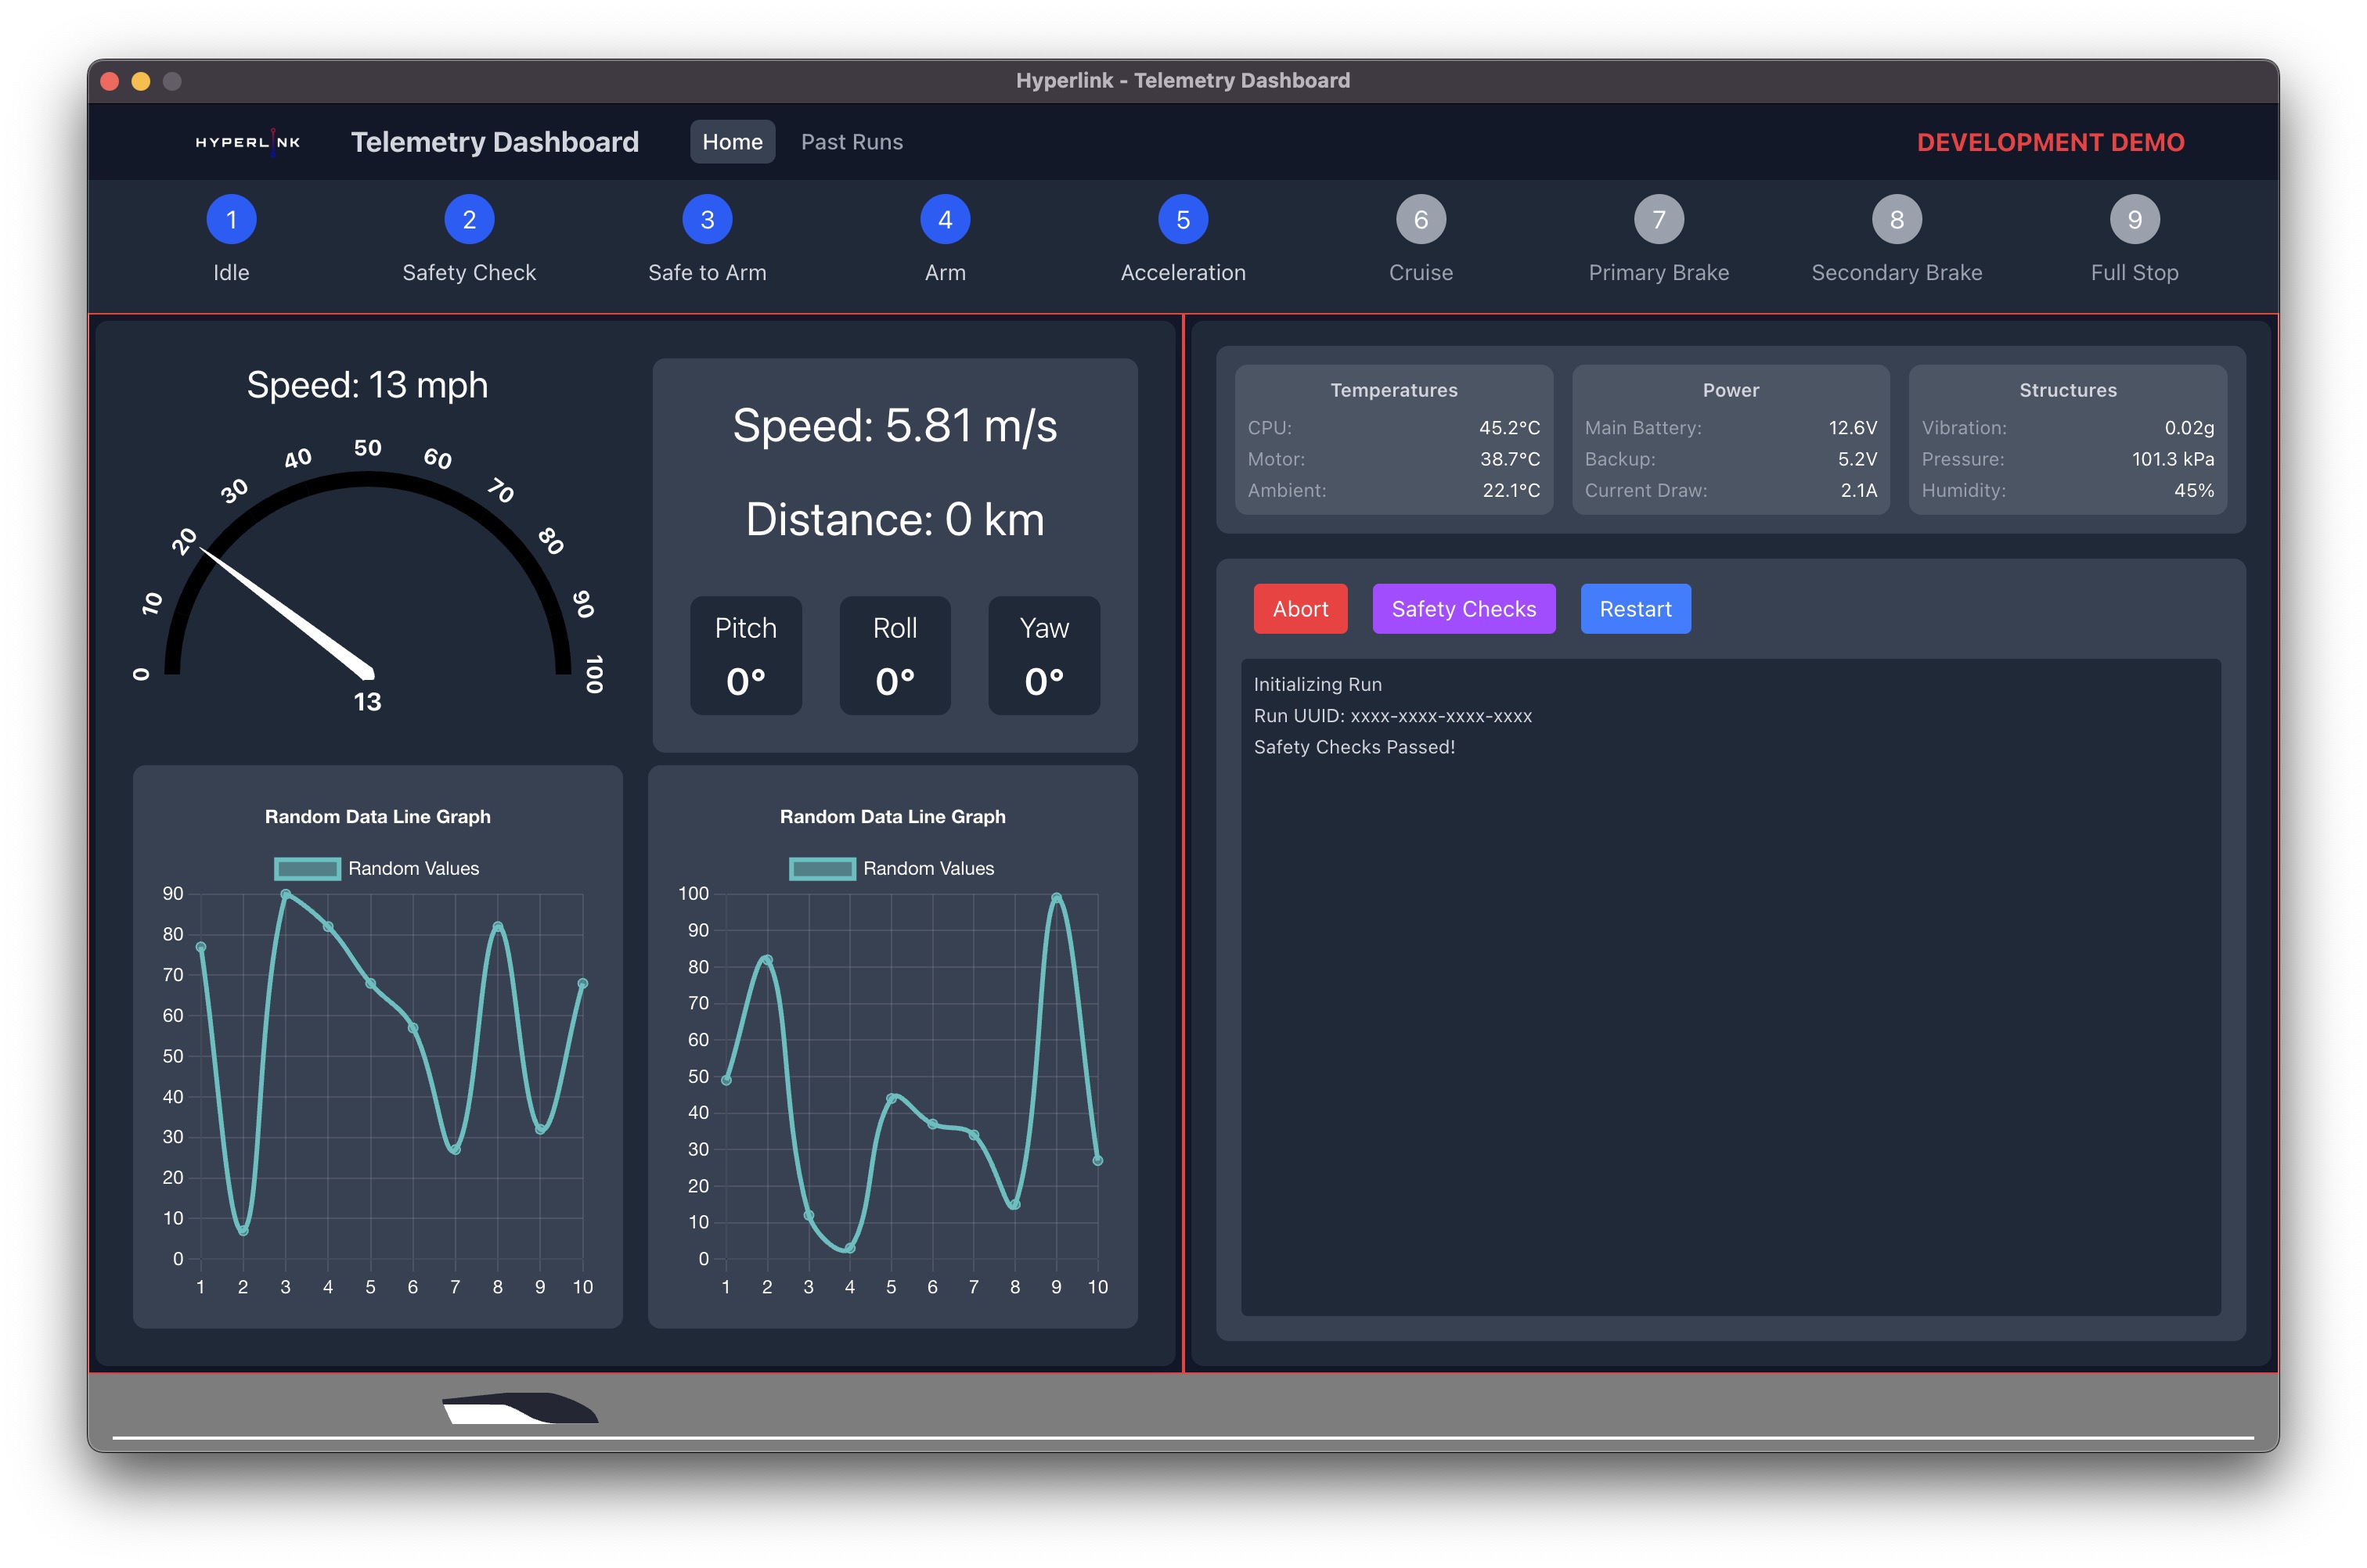The height and width of the screenshot is (1568, 2367).
Task: Click CPU temperature value 45.2°C
Action: coord(1510,428)
